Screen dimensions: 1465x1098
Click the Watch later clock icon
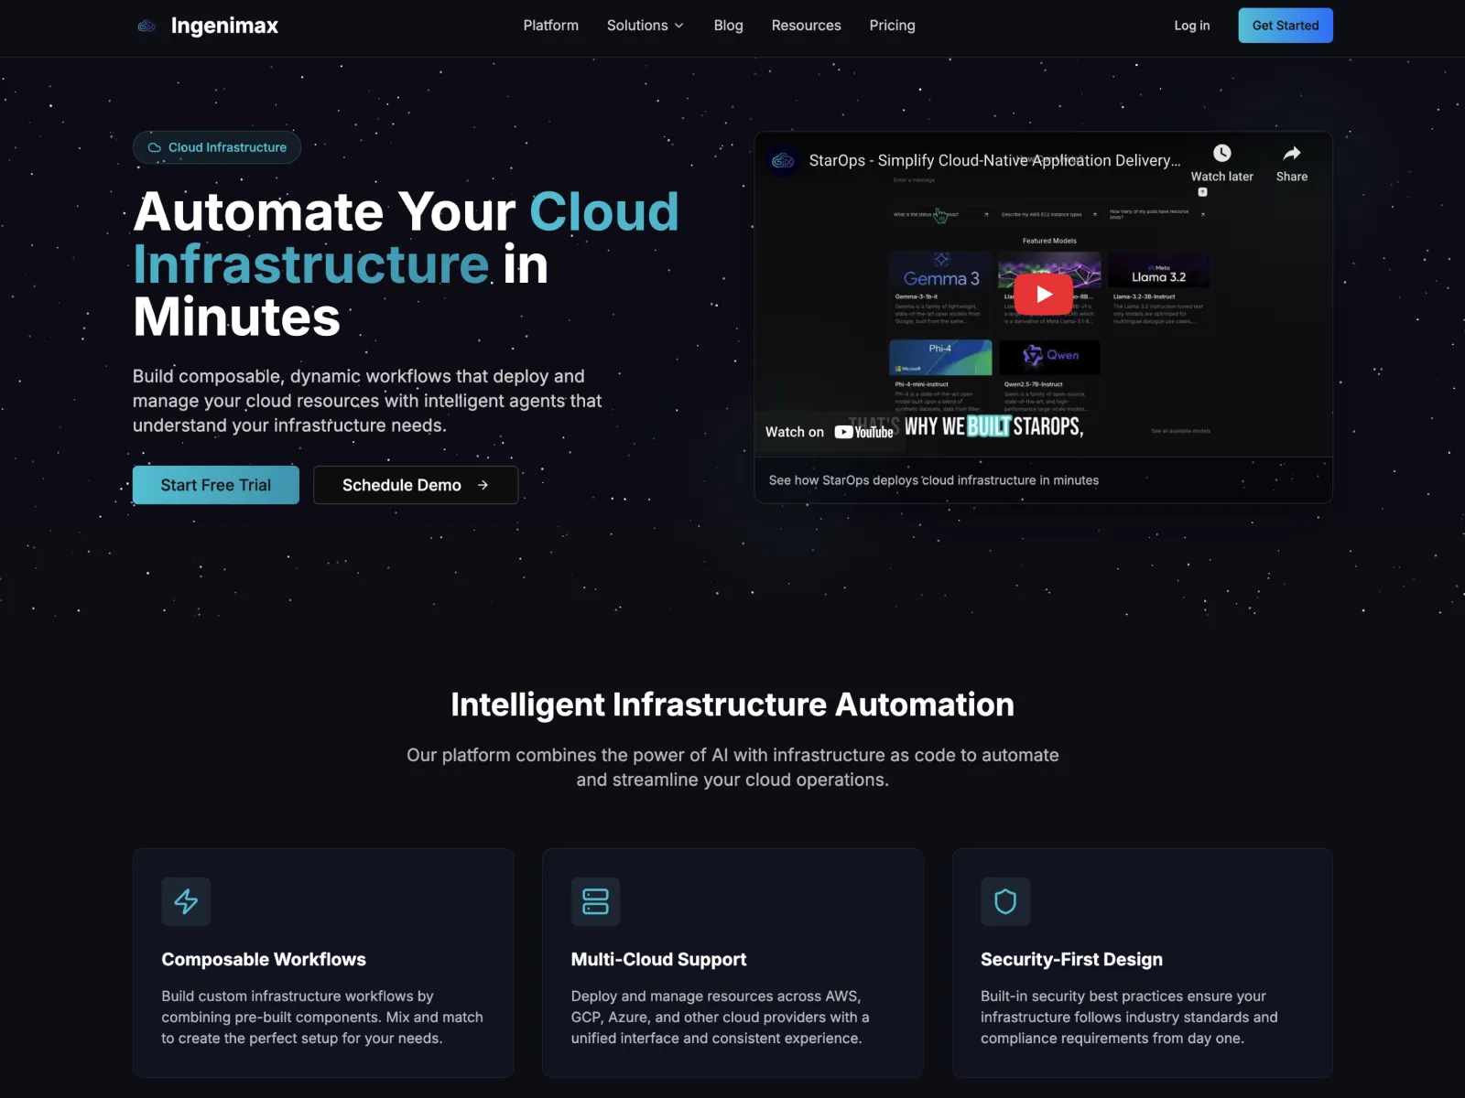[x=1221, y=154]
